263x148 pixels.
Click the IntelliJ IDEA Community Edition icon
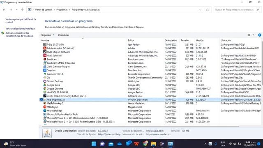click(x=45, y=96)
